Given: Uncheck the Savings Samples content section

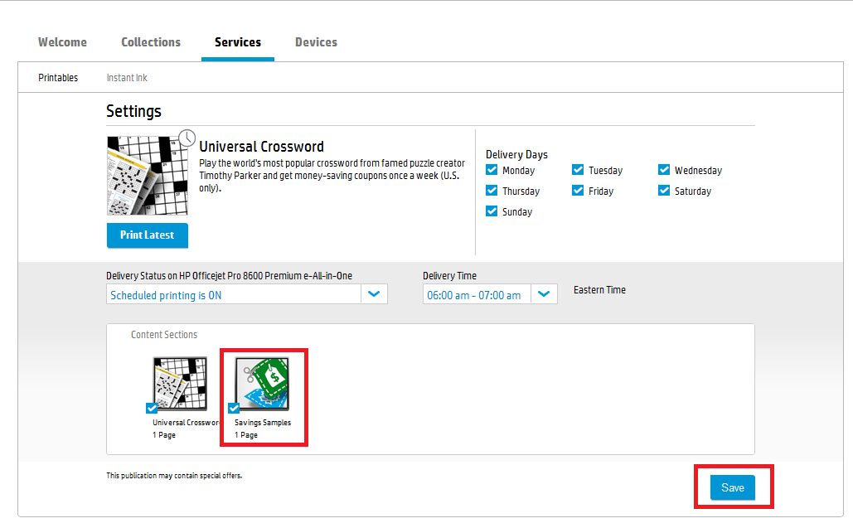Looking at the screenshot, I should click(x=234, y=408).
